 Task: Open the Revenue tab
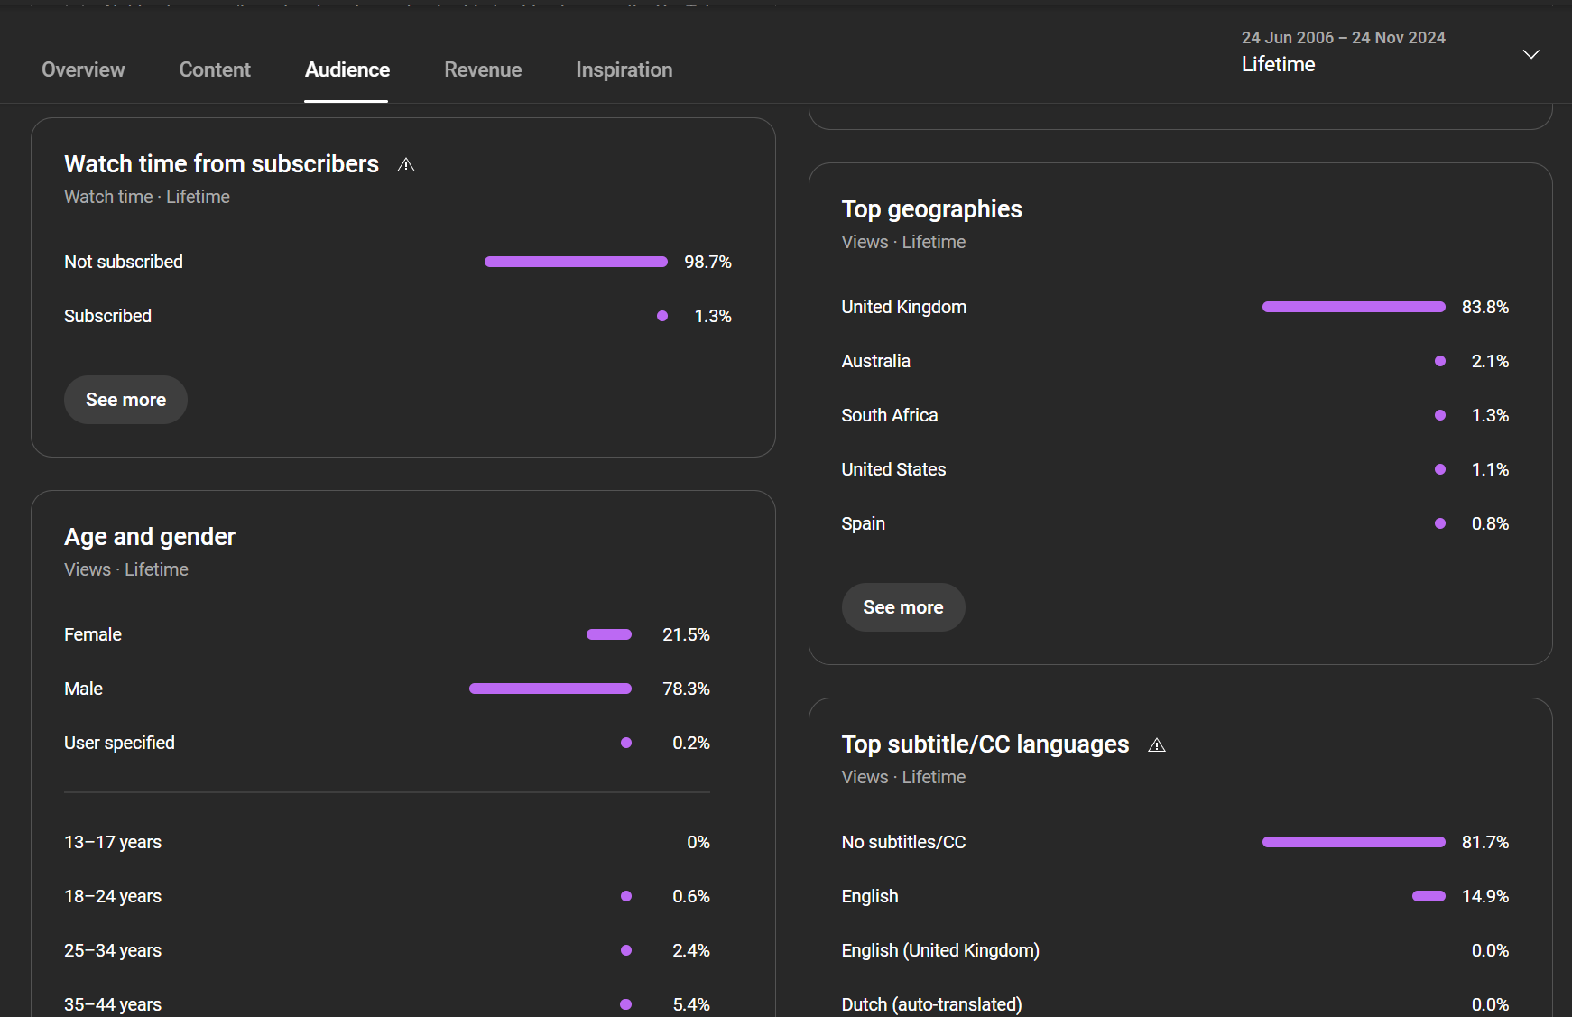pos(483,69)
